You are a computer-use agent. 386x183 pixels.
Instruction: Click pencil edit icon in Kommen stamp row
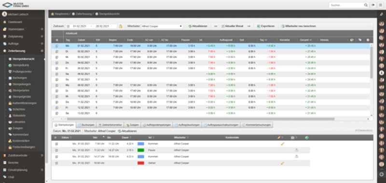click(282, 144)
